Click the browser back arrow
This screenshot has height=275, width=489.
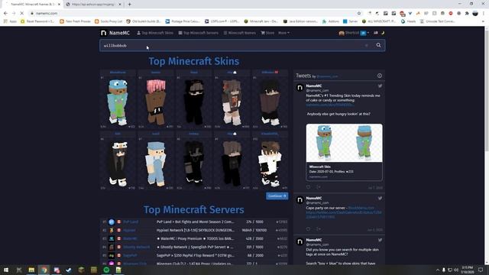pyautogui.click(x=5, y=13)
